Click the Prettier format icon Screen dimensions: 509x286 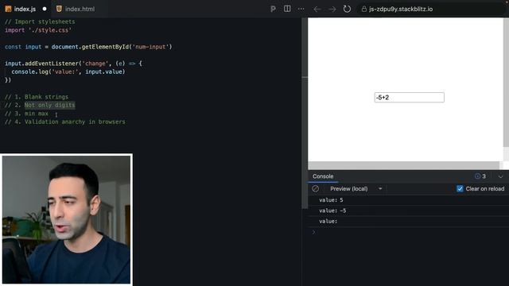tap(273, 9)
